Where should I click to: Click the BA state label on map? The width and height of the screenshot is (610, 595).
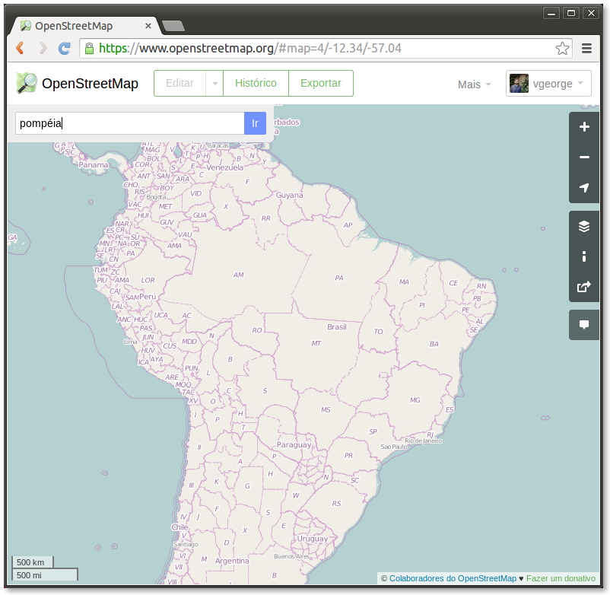(434, 344)
